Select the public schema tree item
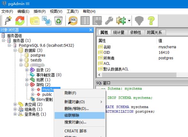The height and width of the screenshot is (137, 188). pyautogui.click(x=47, y=95)
